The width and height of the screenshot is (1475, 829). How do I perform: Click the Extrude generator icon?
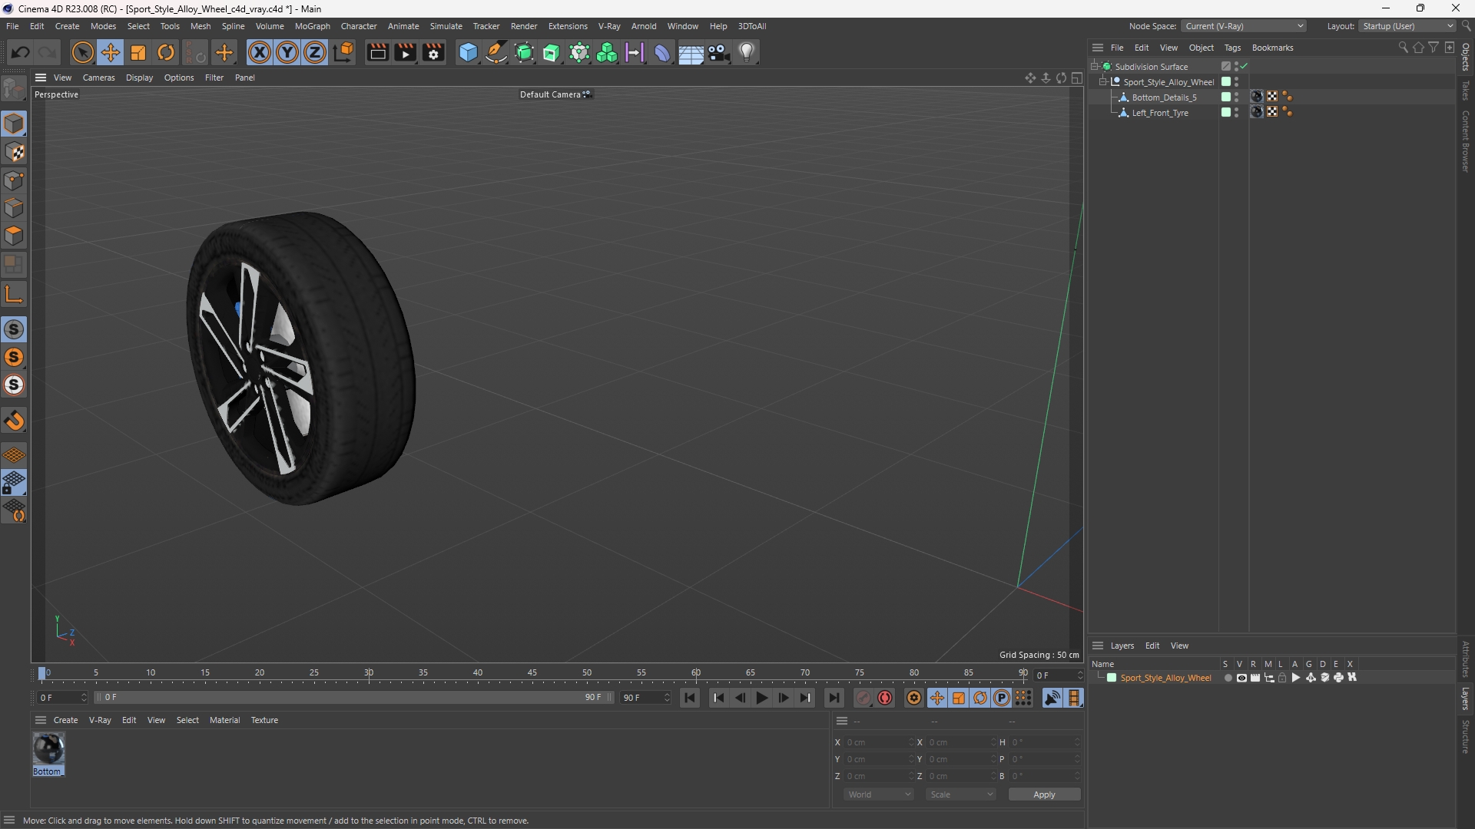[552, 52]
